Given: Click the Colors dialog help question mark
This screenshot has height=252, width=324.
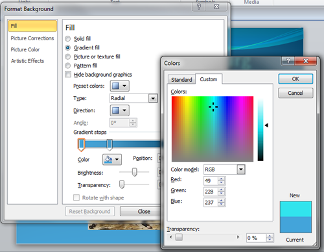Looking at the screenshot, I should (288, 61).
